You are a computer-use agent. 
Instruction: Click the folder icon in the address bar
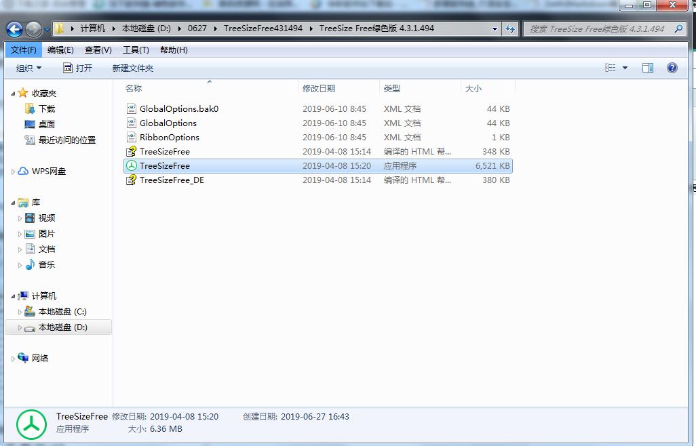pyautogui.click(x=59, y=29)
